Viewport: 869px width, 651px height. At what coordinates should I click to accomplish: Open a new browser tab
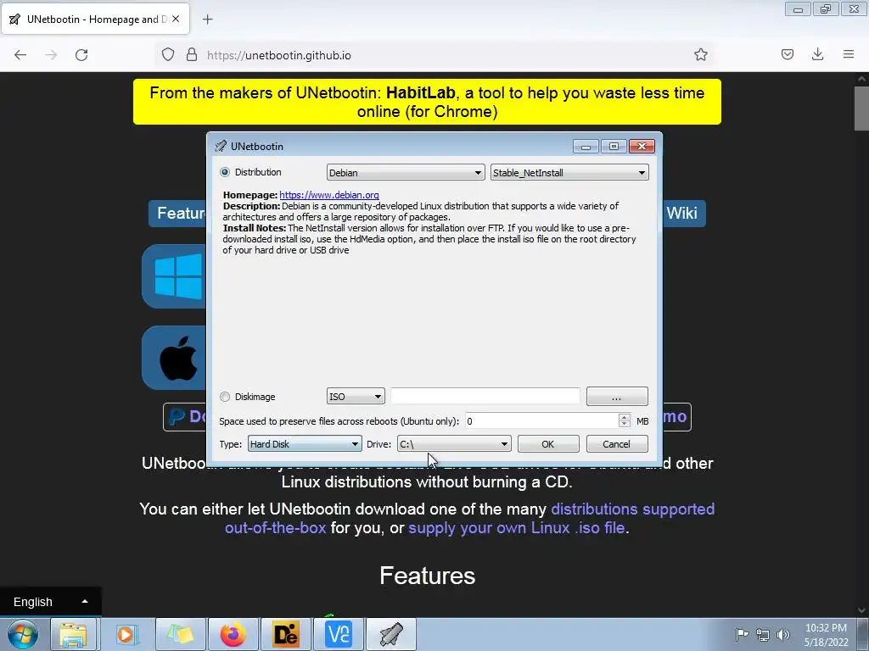[x=208, y=19]
